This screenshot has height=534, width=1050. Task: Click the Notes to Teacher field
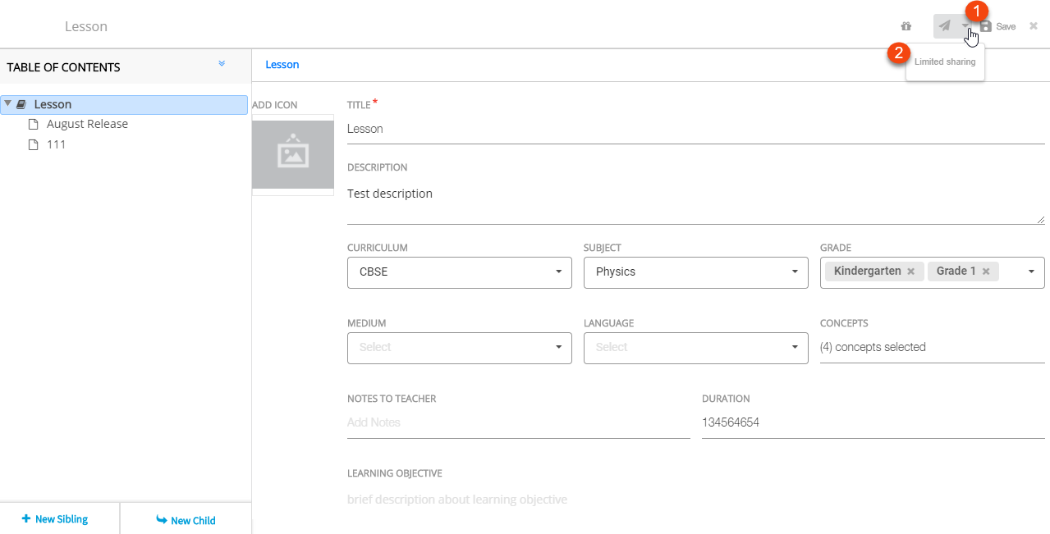[x=518, y=422]
